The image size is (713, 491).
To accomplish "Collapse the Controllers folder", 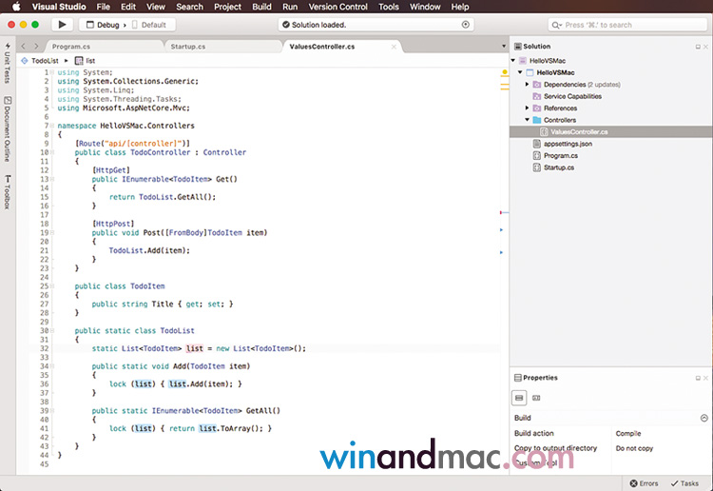I will [528, 120].
